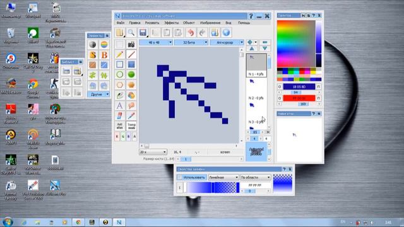Screen dimensions: 404x227
Task: Click the gray sphere effect icon
Action: (x=93, y=45)
